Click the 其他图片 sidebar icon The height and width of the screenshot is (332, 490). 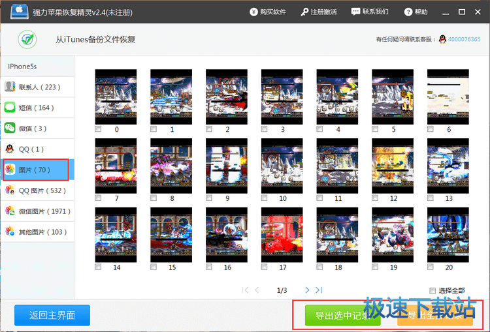(10, 232)
